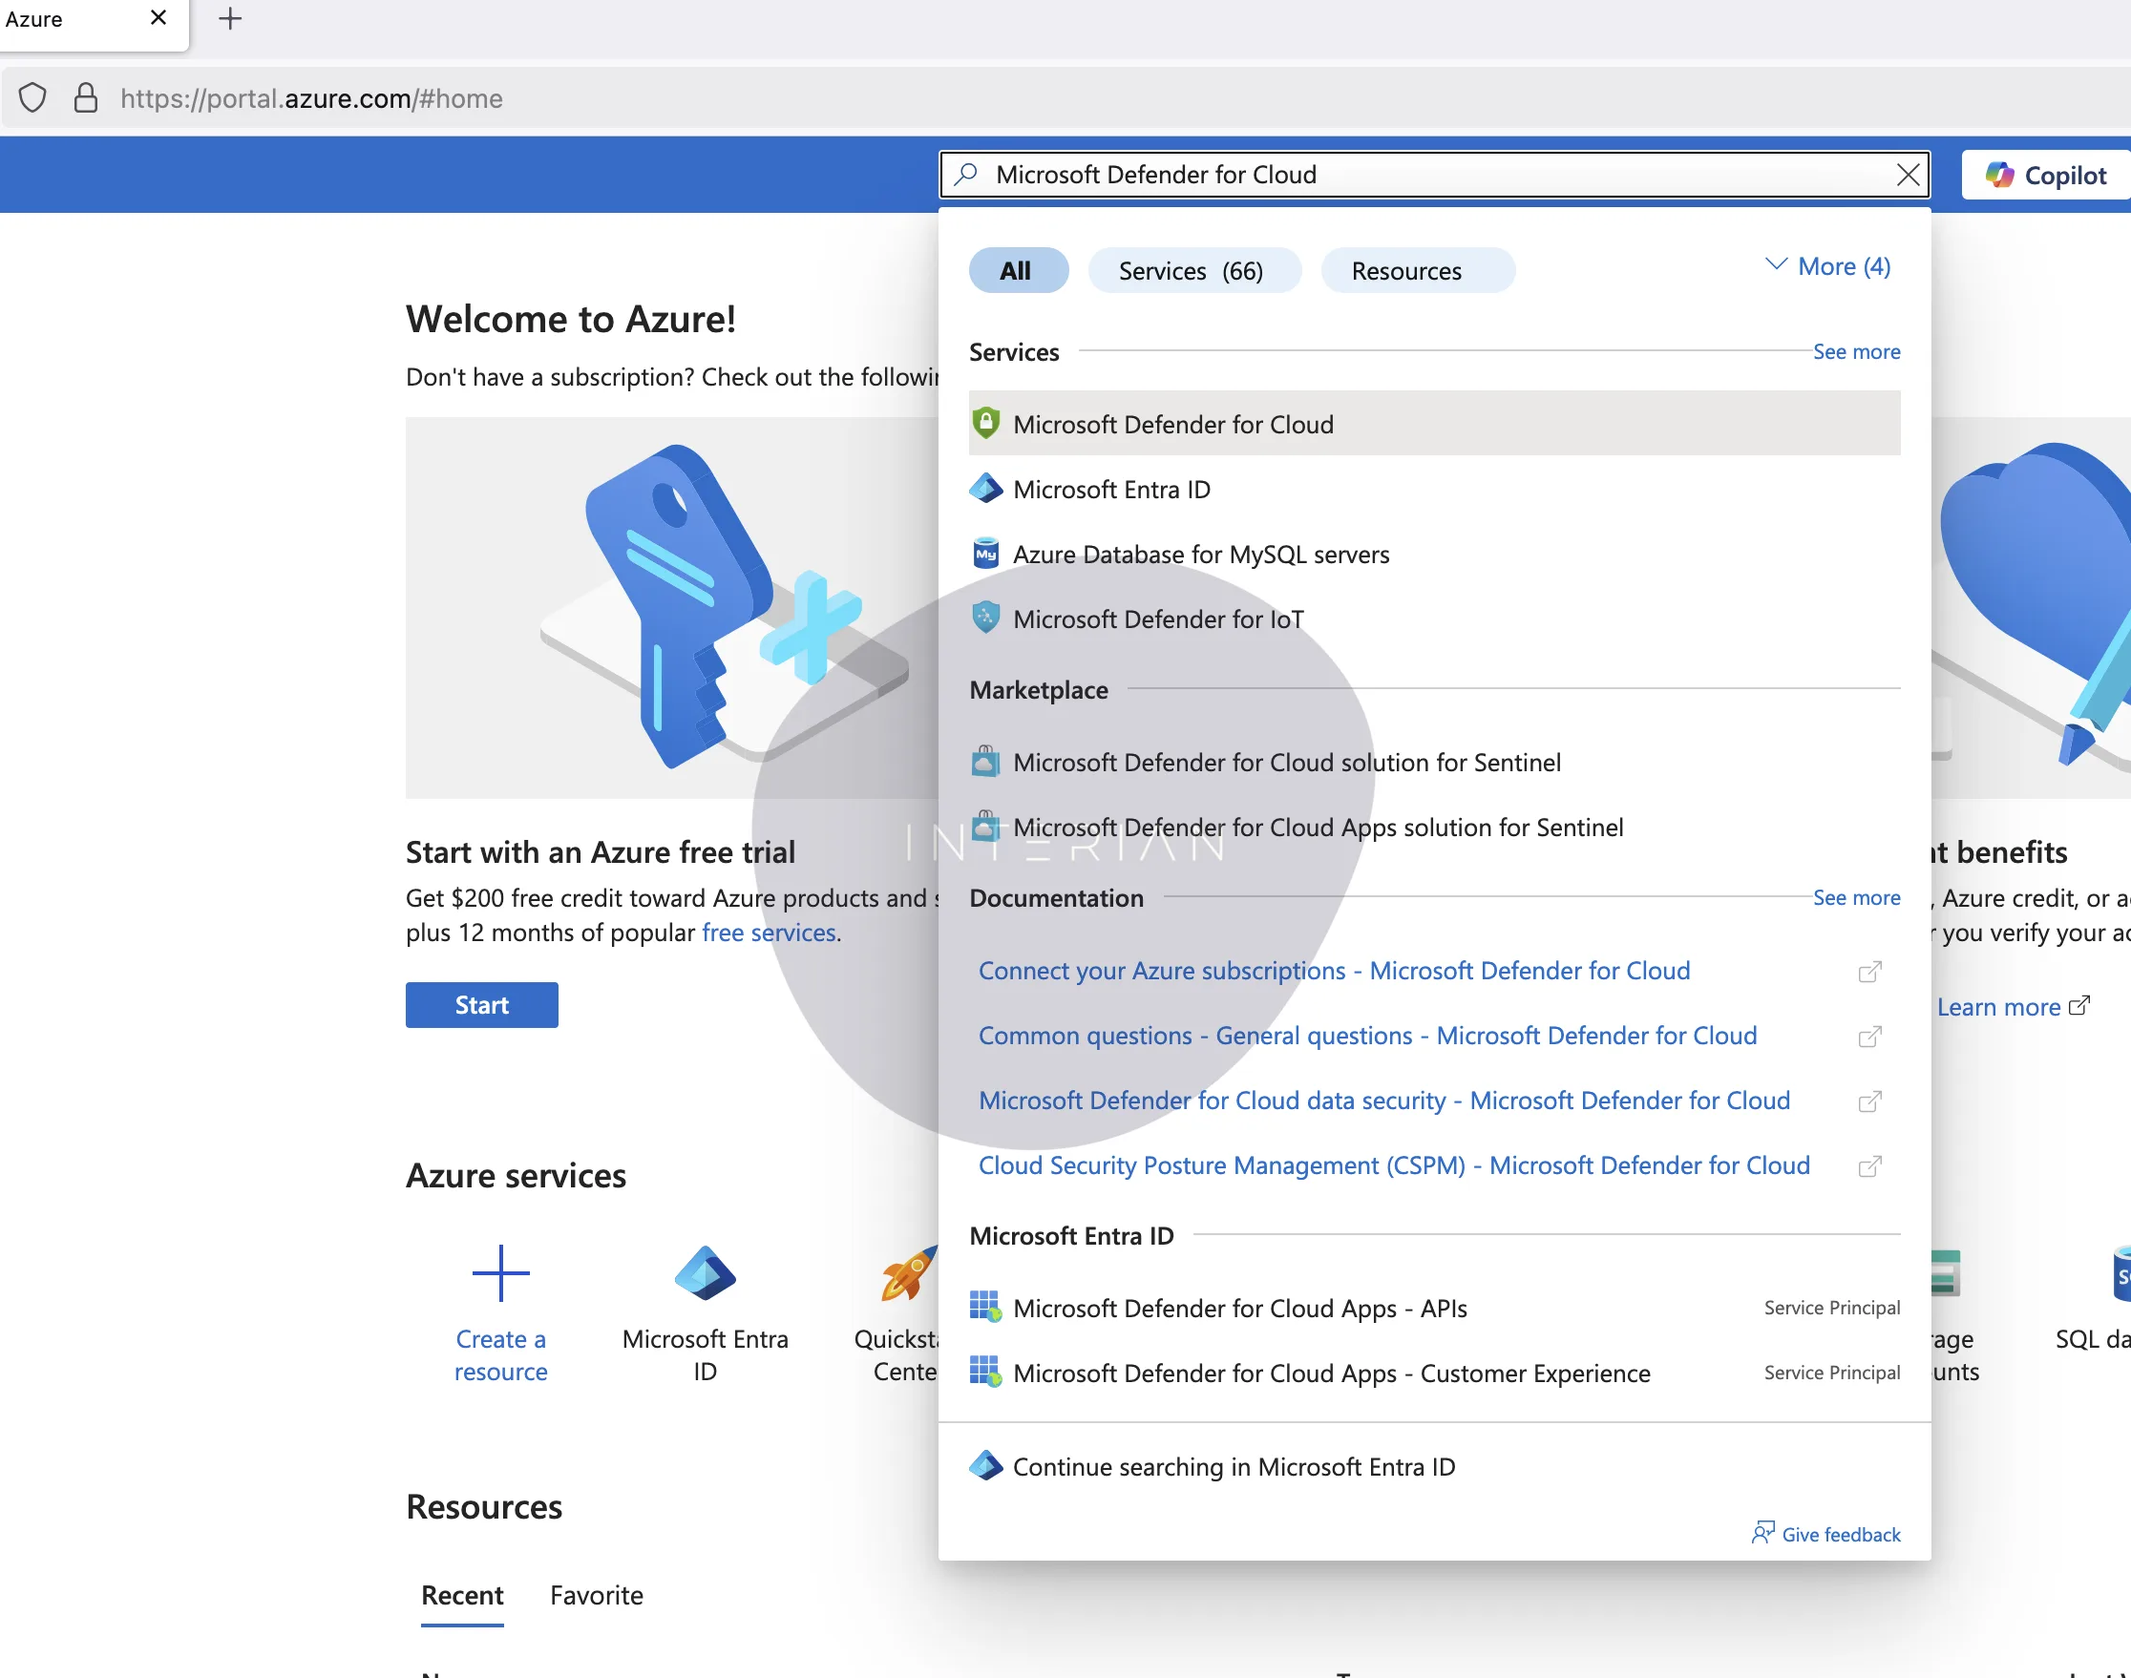Image resolution: width=2131 pixels, height=1678 pixels.
Task: Click the Microsoft Entra ID service icon in results
Action: click(x=985, y=489)
